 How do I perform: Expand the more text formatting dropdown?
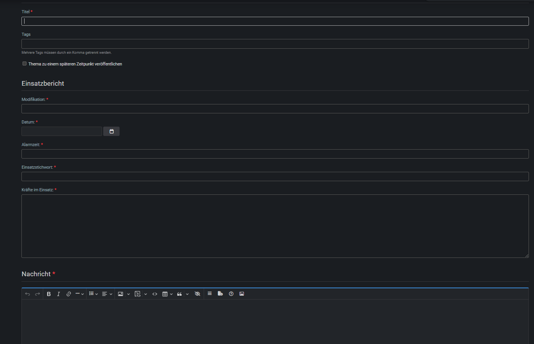(79, 294)
